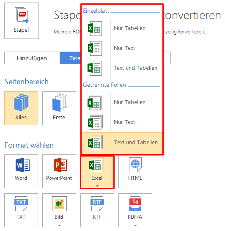Select Text und Tabellen under Einzelblatt
This screenshot has height=231, width=225.
(122, 68)
